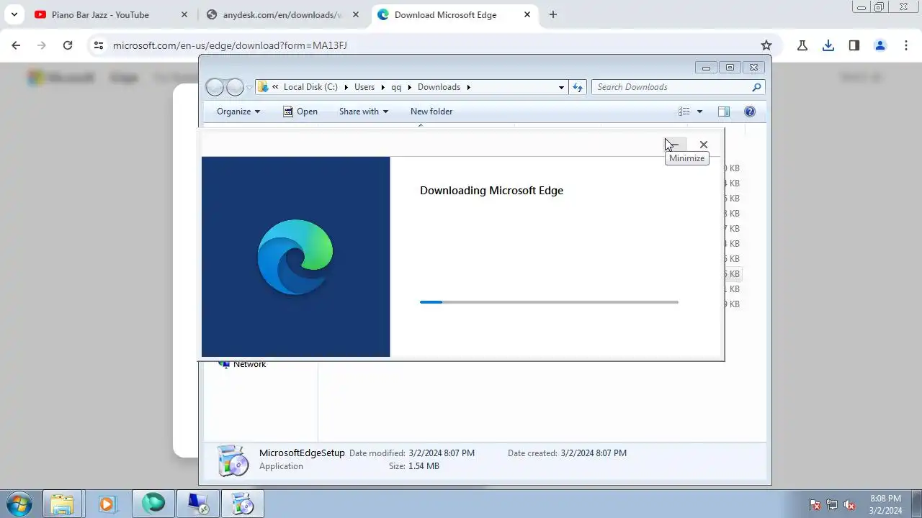Select Downloads breadcrumb in address bar
922x518 pixels.
pyautogui.click(x=439, y=87)
